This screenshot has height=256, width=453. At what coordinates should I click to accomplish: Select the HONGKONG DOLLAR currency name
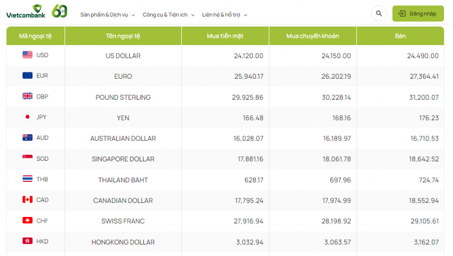(123, 242)
